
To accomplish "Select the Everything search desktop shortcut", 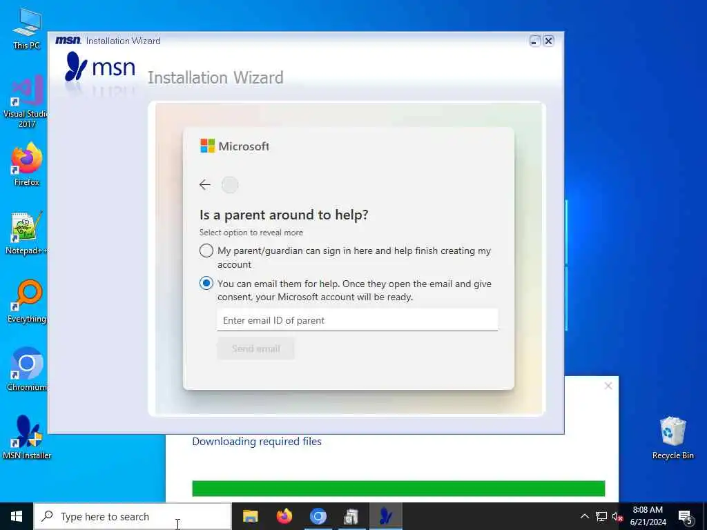I will tap(27, 302).
